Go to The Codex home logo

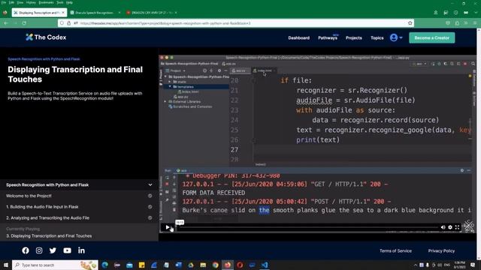46,37
